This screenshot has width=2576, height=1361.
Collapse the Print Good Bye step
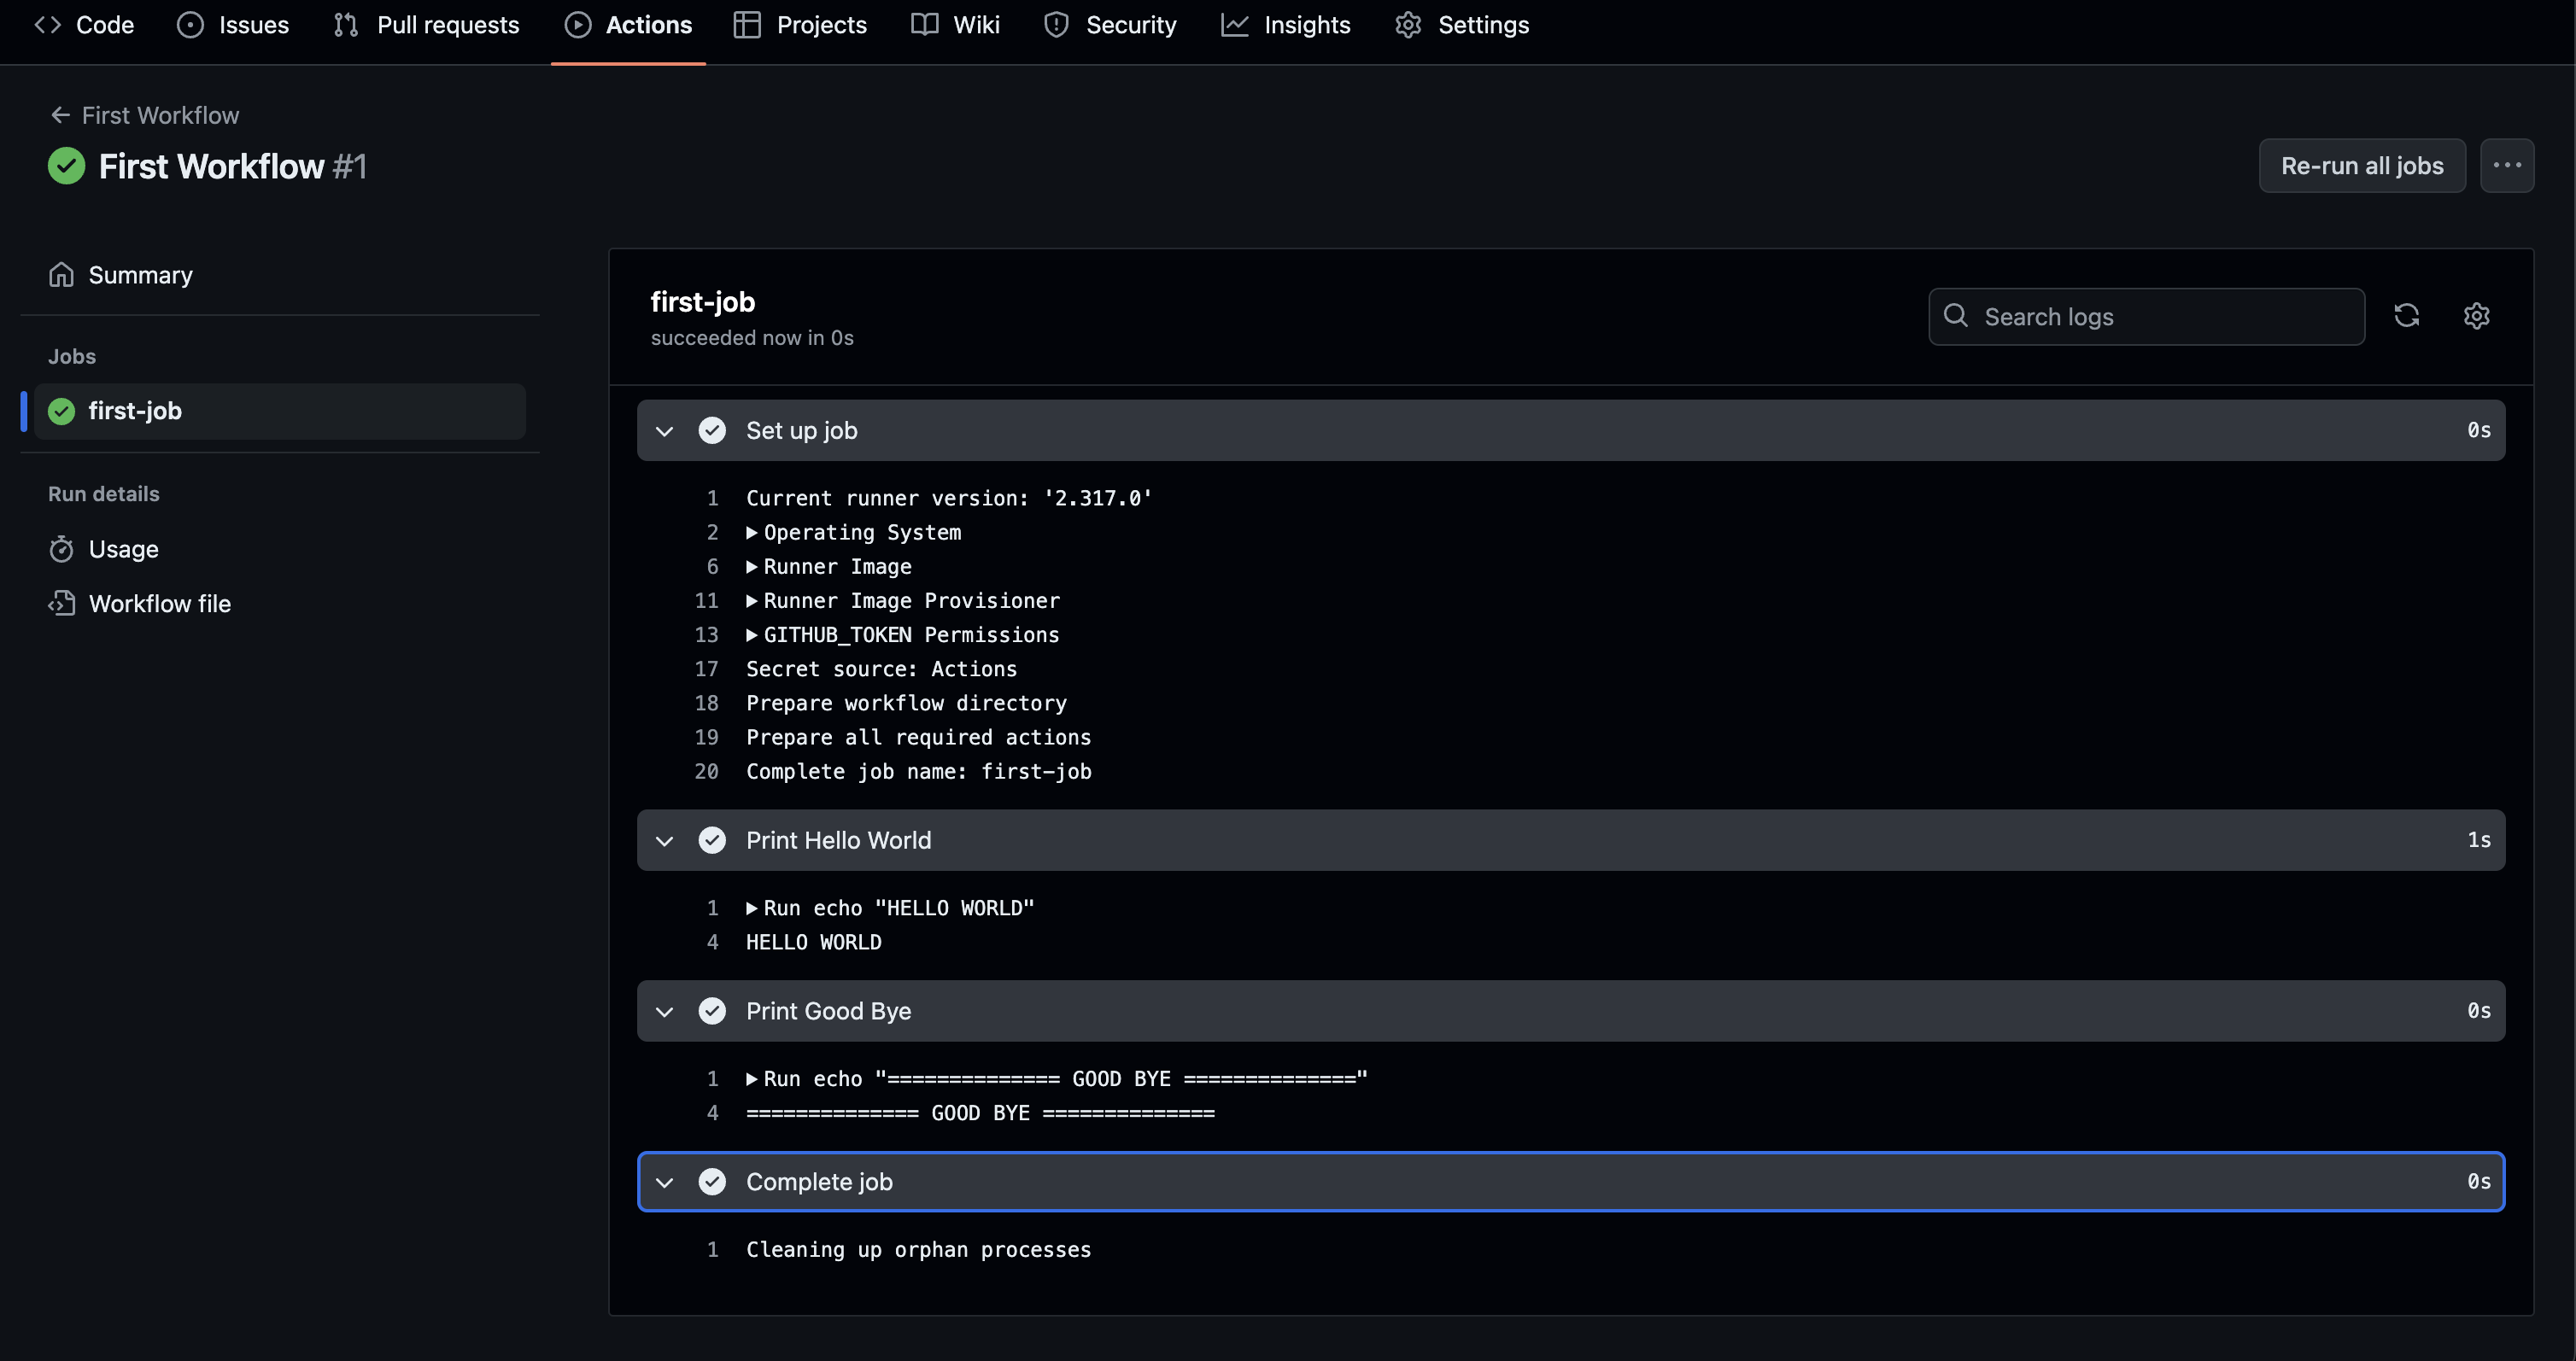click(664, 1011)
